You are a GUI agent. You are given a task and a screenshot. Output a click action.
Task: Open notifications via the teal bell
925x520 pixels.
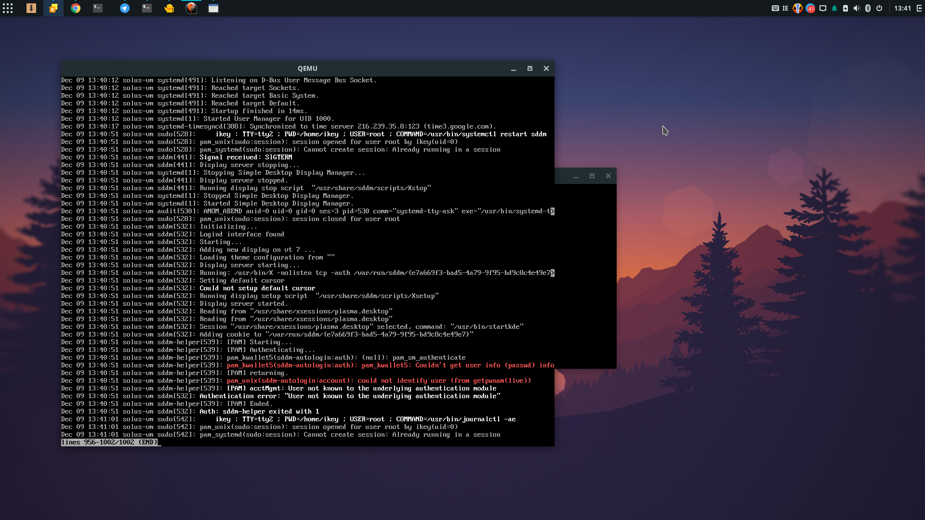coord(834,8)
